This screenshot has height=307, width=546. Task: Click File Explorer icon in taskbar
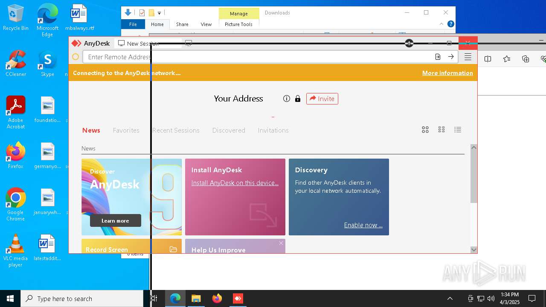click(196, 298)
